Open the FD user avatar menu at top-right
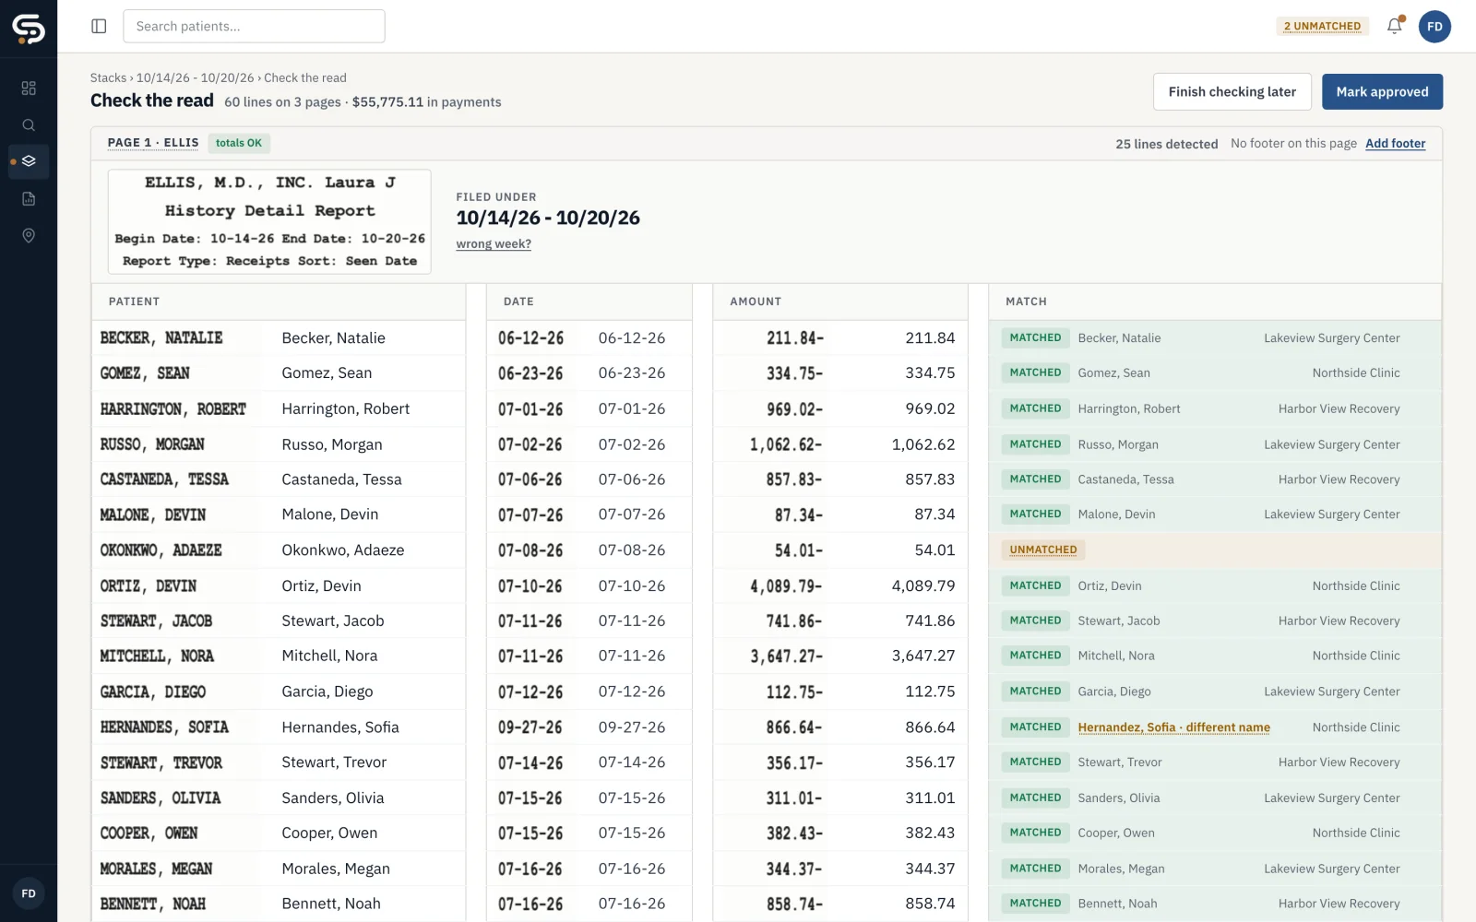 (x=1434, y=26)
